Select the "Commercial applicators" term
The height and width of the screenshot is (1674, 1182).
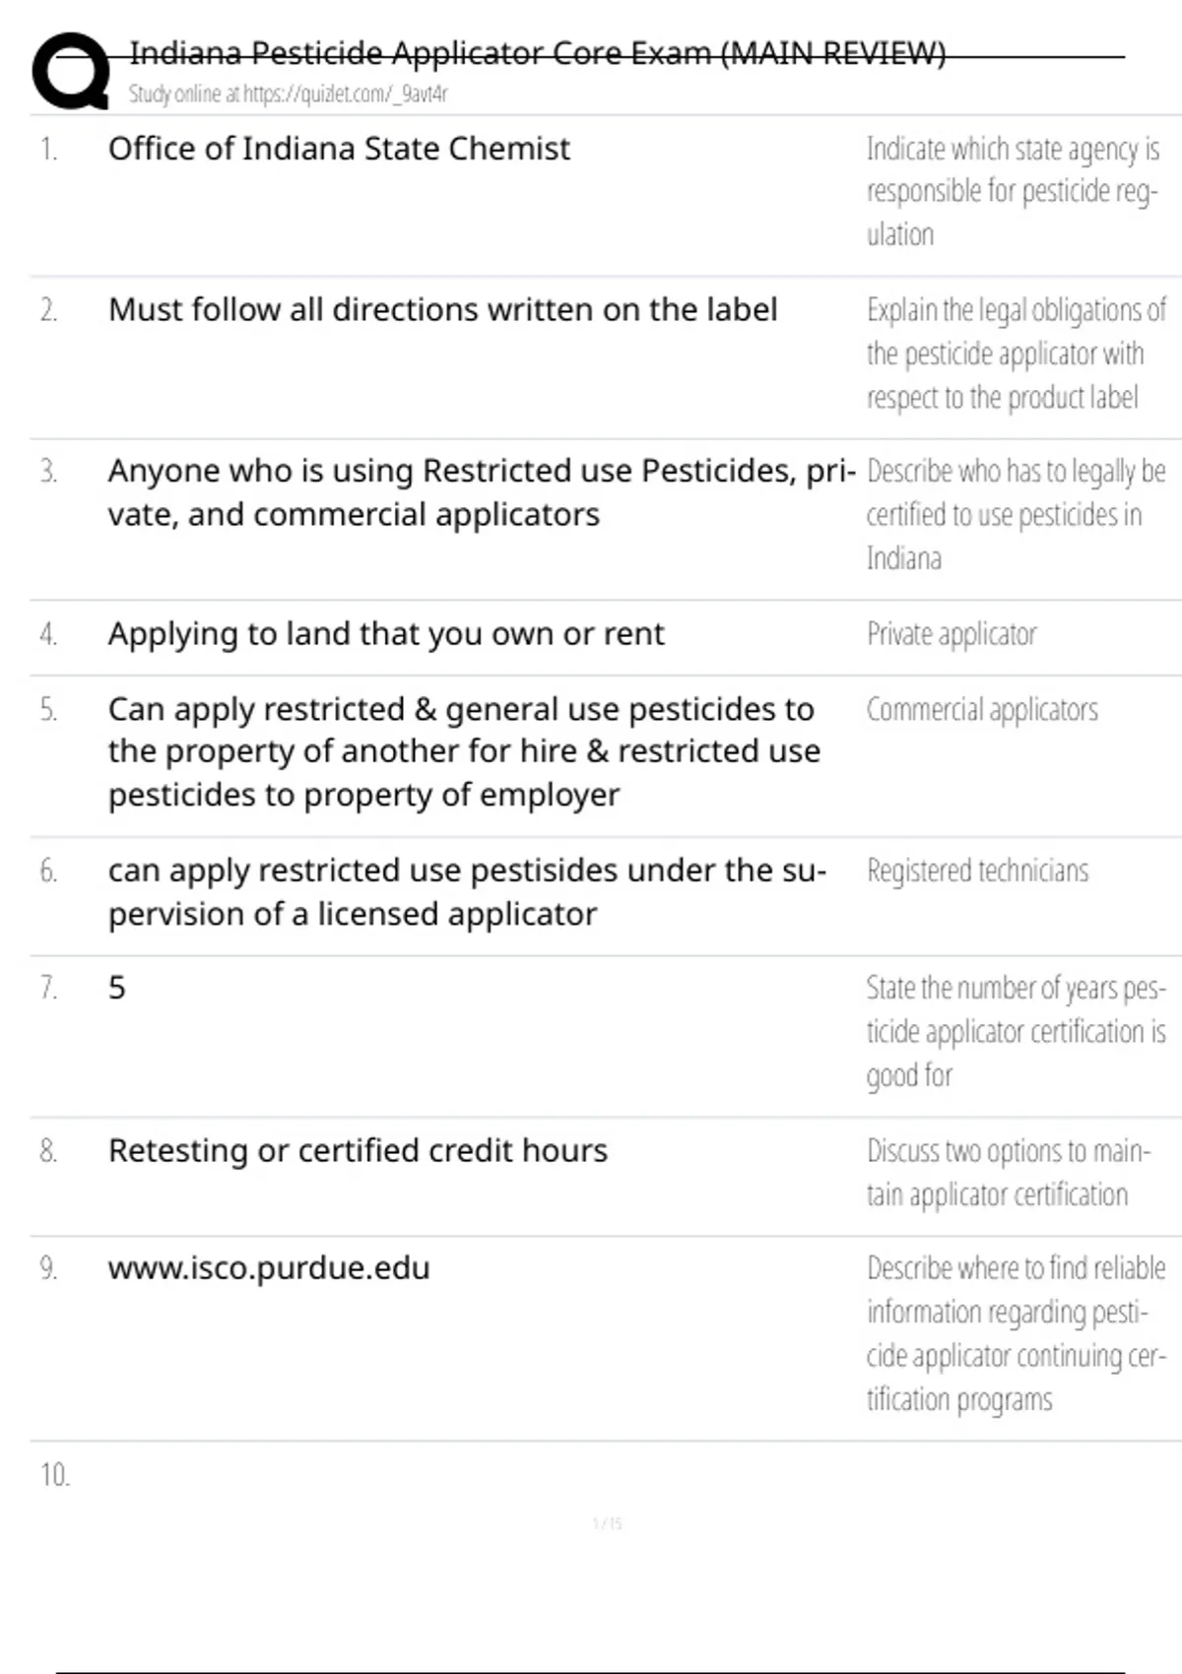(982, 710)
